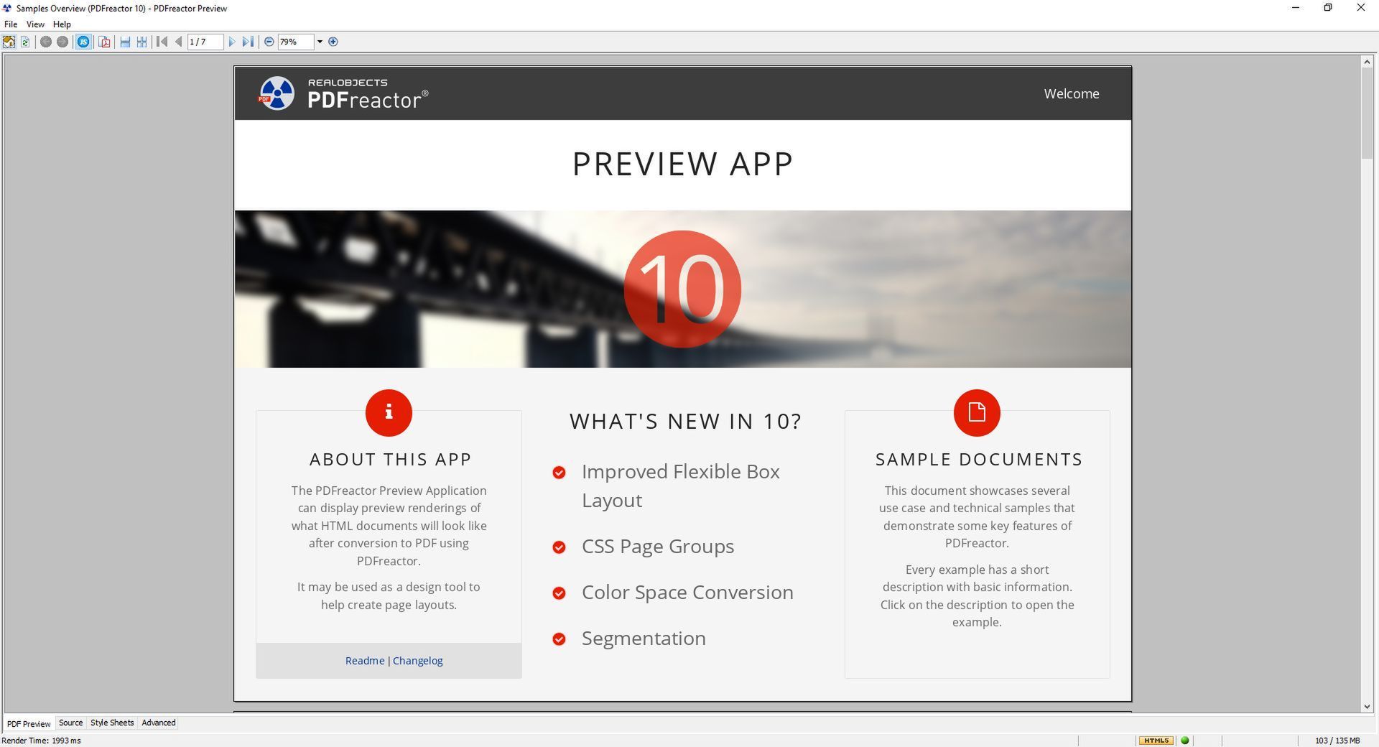Zoom in on the document preview

333,42
